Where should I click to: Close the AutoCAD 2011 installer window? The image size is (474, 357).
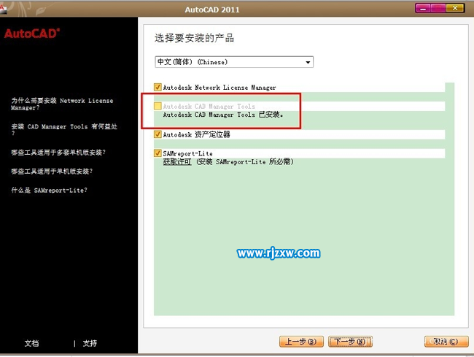click(x=455, y=8)
